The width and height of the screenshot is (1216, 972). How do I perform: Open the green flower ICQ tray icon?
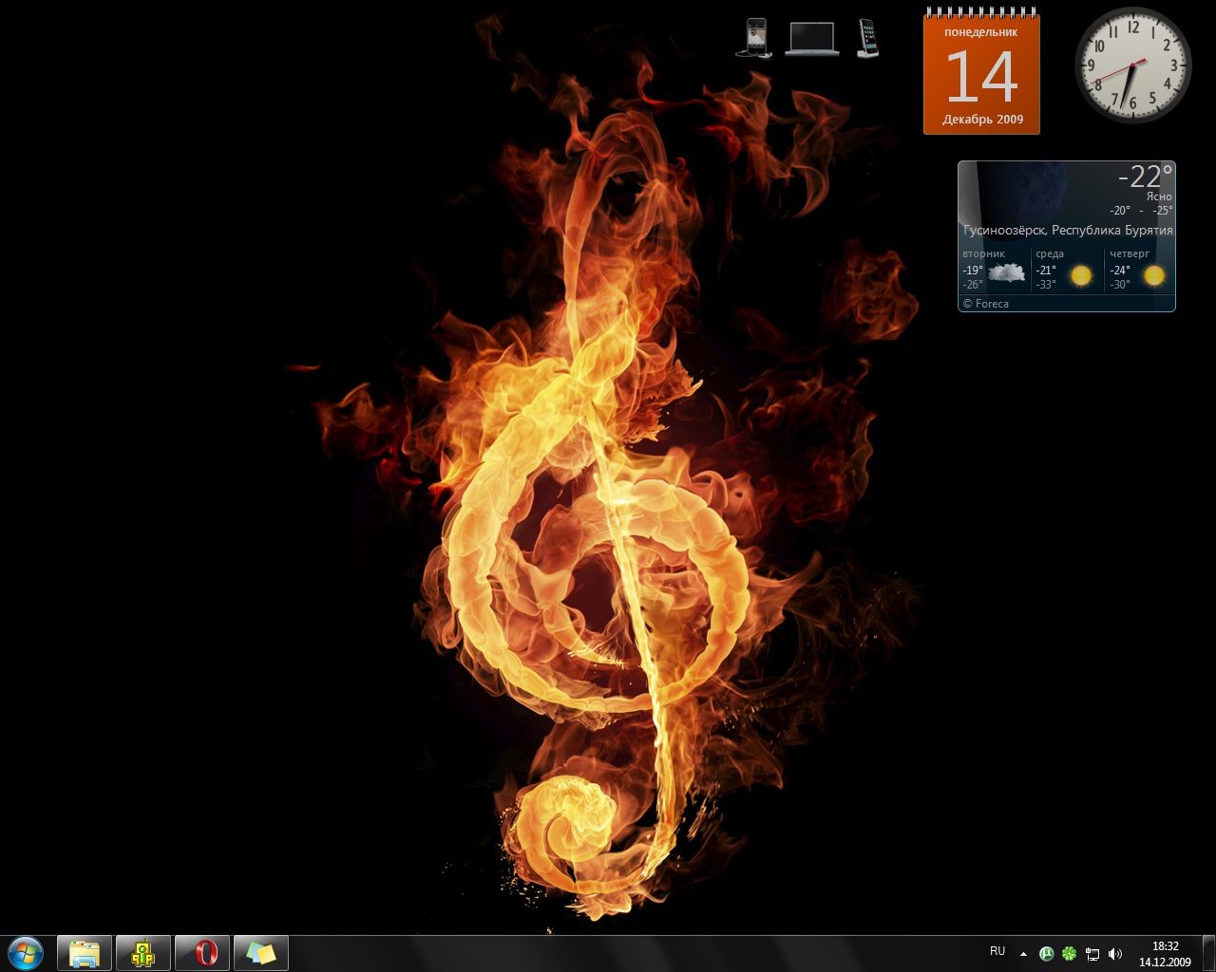point(1070,953)
